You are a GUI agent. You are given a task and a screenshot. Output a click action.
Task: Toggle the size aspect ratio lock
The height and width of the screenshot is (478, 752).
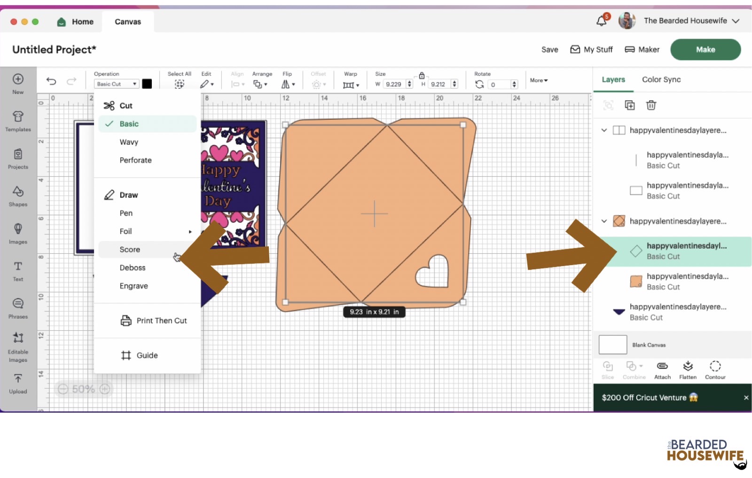tap(422, 76)
